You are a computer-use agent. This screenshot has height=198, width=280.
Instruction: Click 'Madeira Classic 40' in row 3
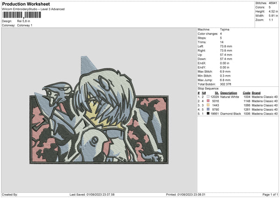coord(265,105)
